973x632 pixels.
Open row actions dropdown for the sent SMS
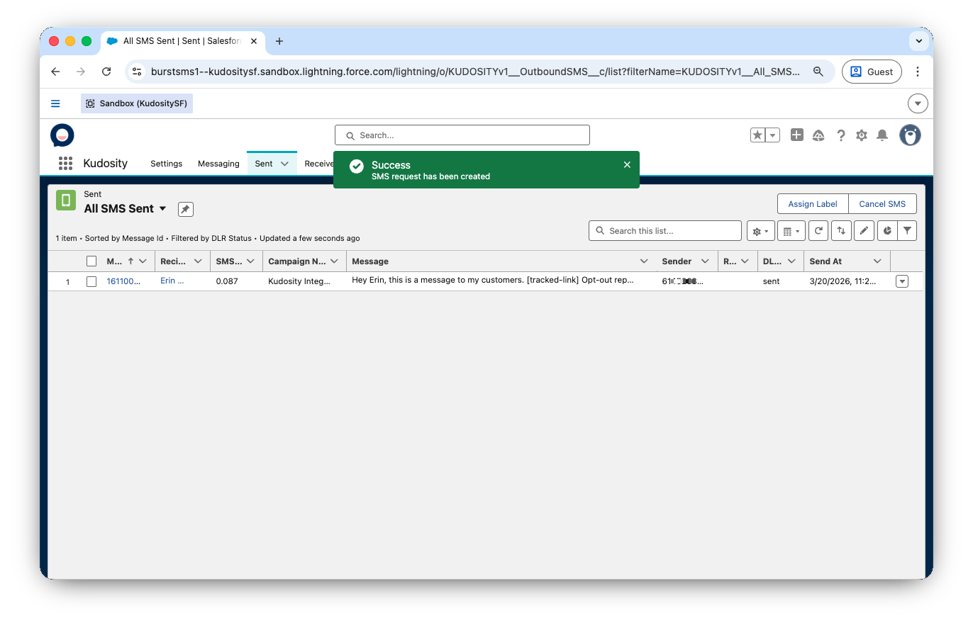point(902,281)
